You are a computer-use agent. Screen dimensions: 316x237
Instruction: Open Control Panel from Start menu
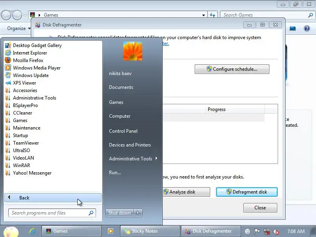pos(123,131)
